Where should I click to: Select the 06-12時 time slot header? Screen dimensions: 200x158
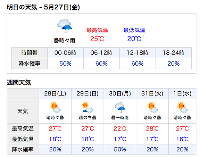tap(101, 53)
